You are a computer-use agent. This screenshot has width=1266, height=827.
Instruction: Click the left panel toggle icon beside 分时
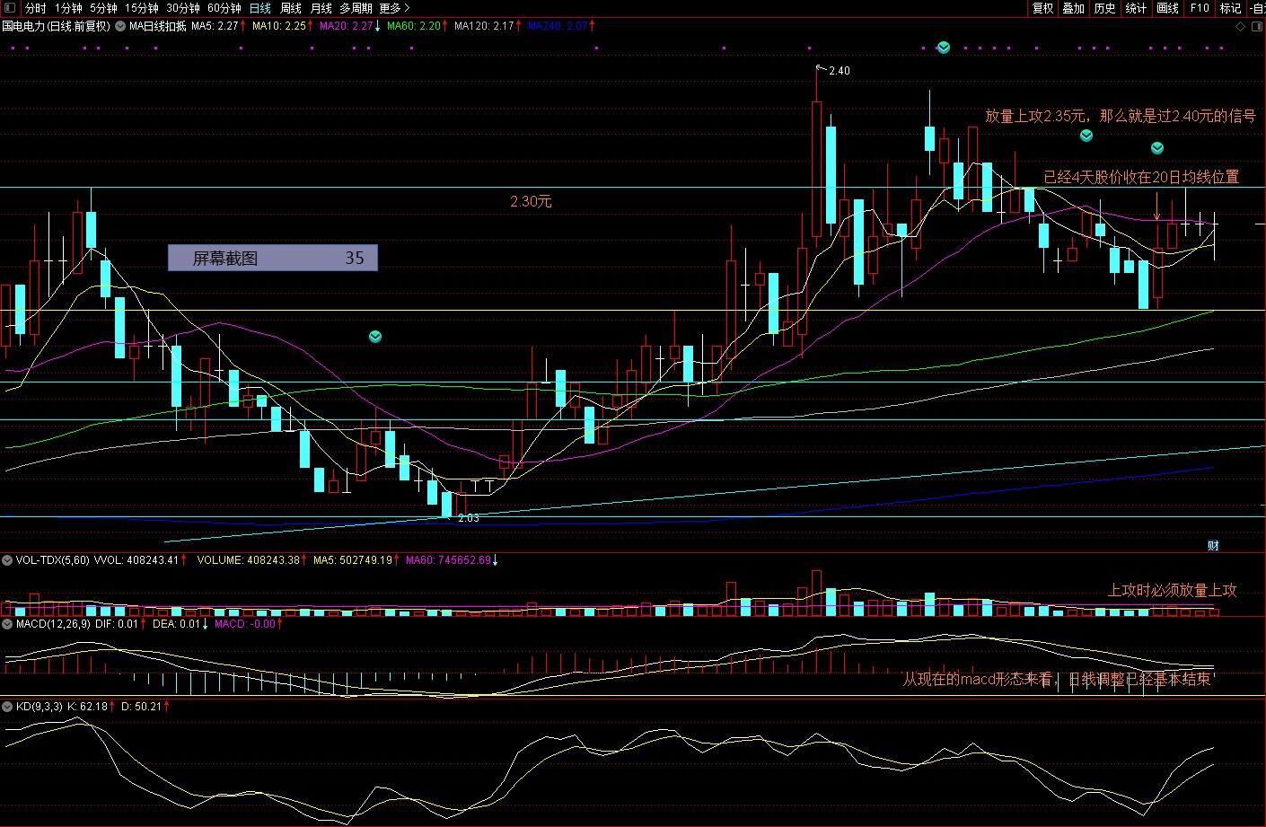click(x=10, y=8)
